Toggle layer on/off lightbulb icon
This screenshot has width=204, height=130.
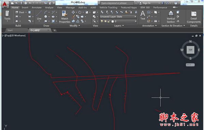102,21
